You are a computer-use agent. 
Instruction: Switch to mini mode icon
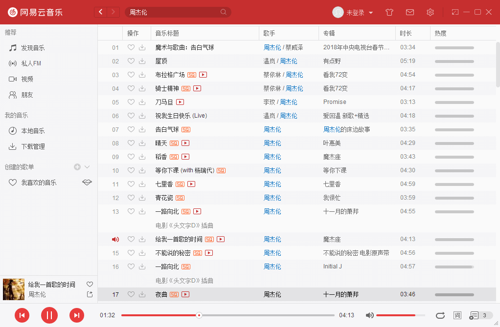[455, 12]
